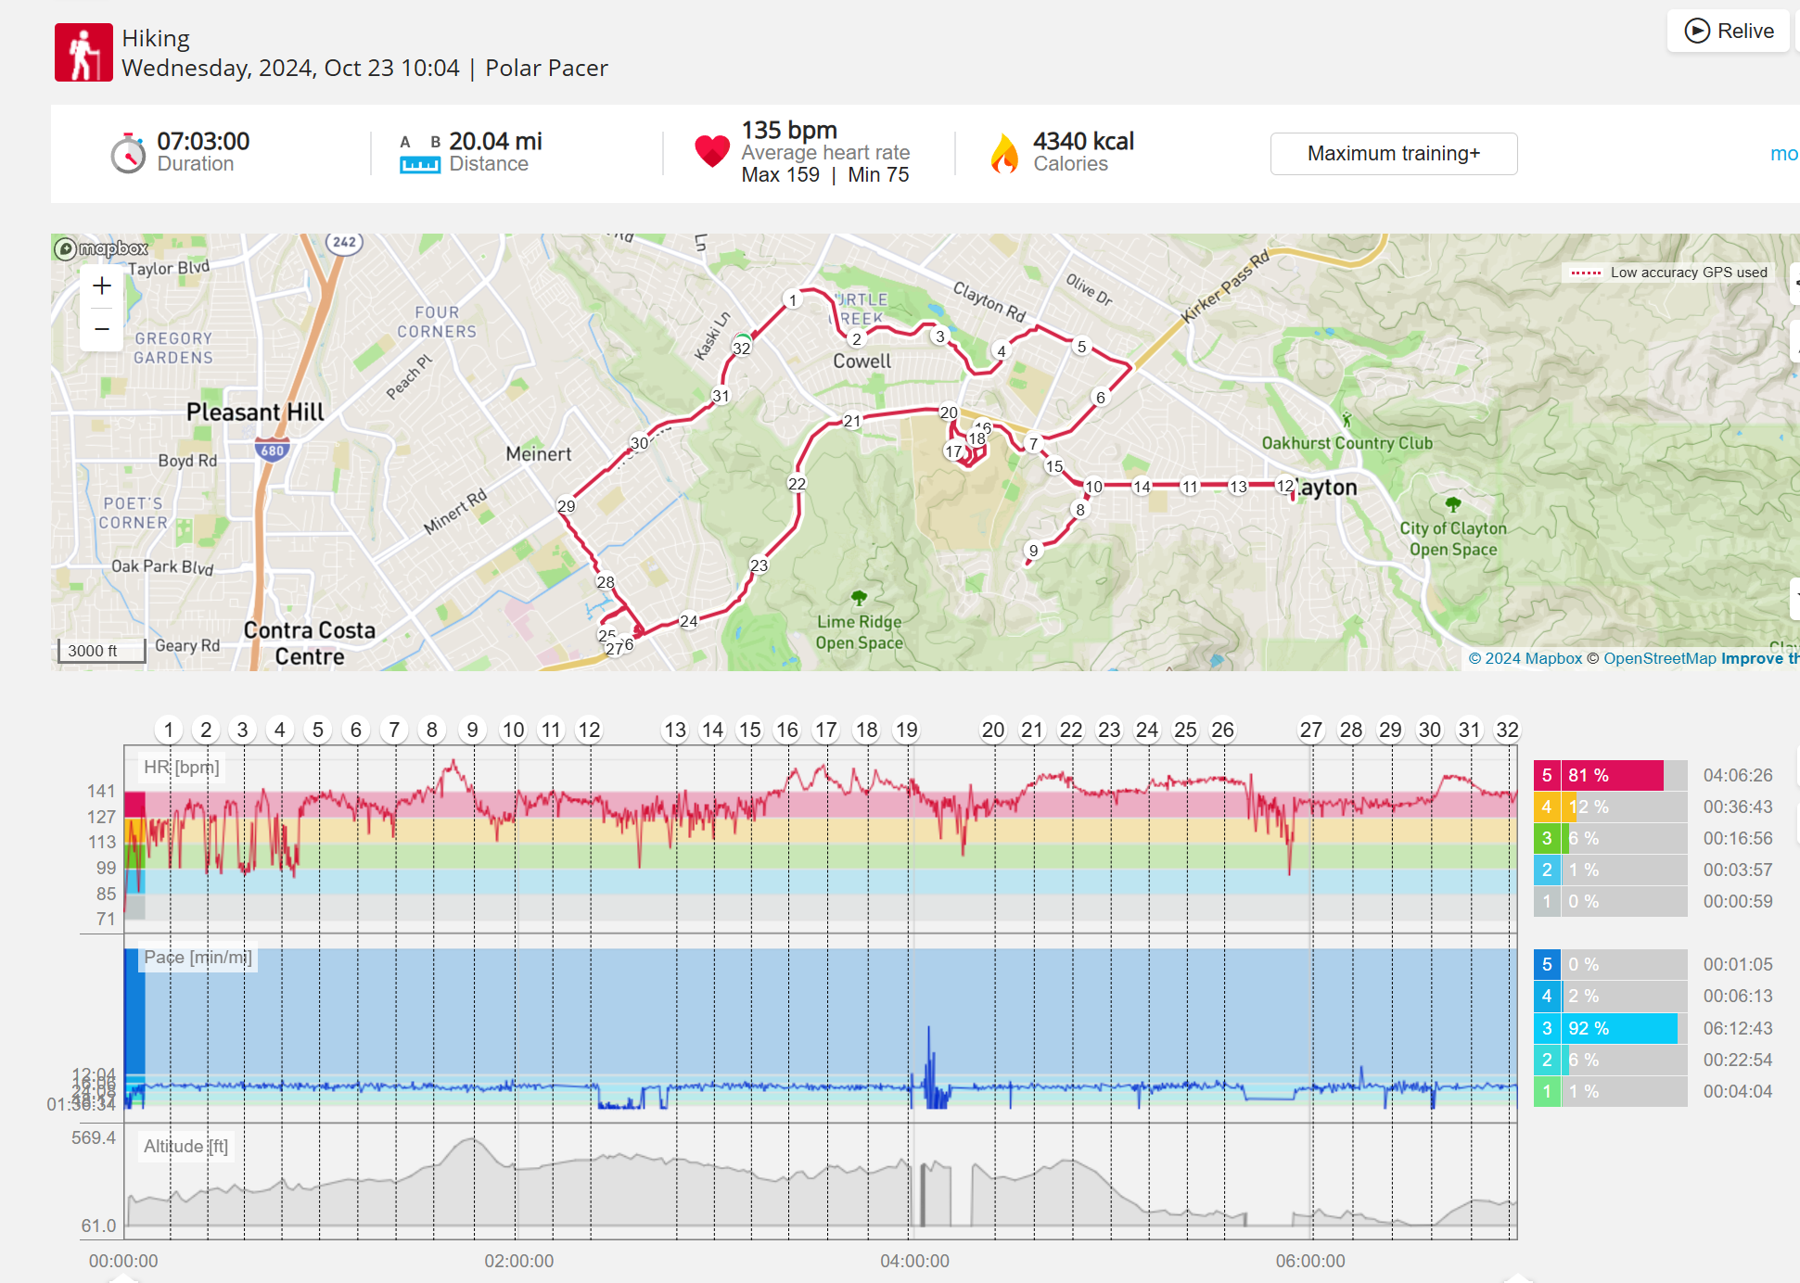Open the Maximum training+ benefit details

(x=1393, y=154)
